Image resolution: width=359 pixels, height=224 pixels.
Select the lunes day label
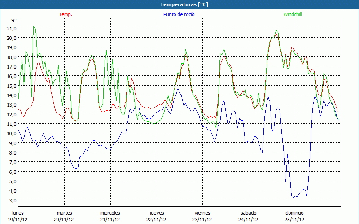click(18, 213)
